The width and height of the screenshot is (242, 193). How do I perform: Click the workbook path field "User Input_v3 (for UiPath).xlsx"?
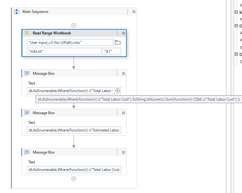tap(70, 43)
